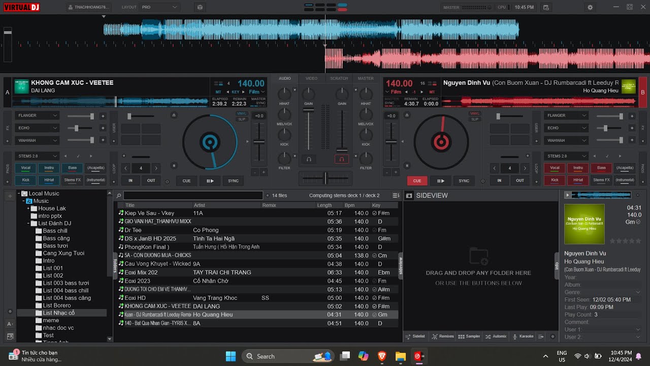
Task: Open VirtualDJ settings gear icon
Action: point(590,7)
